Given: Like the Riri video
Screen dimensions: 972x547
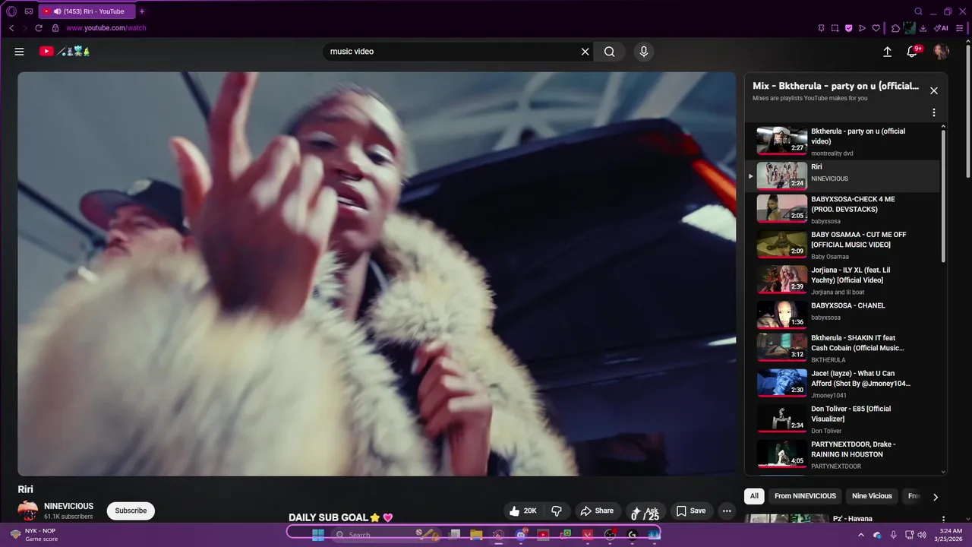Looking at the screenshot, I should [x=523, y=511].
